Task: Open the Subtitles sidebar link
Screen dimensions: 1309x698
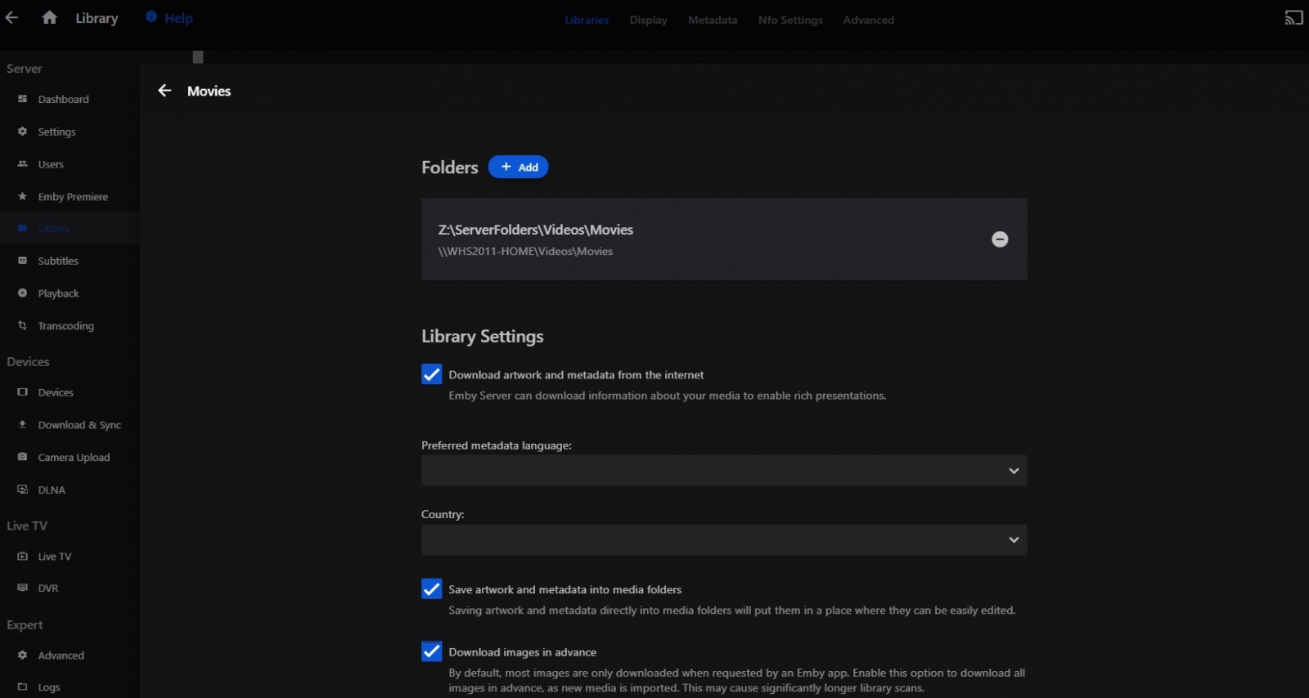Action: [58, 261]
